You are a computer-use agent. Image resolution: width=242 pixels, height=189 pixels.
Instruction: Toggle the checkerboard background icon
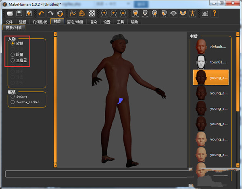92,13
